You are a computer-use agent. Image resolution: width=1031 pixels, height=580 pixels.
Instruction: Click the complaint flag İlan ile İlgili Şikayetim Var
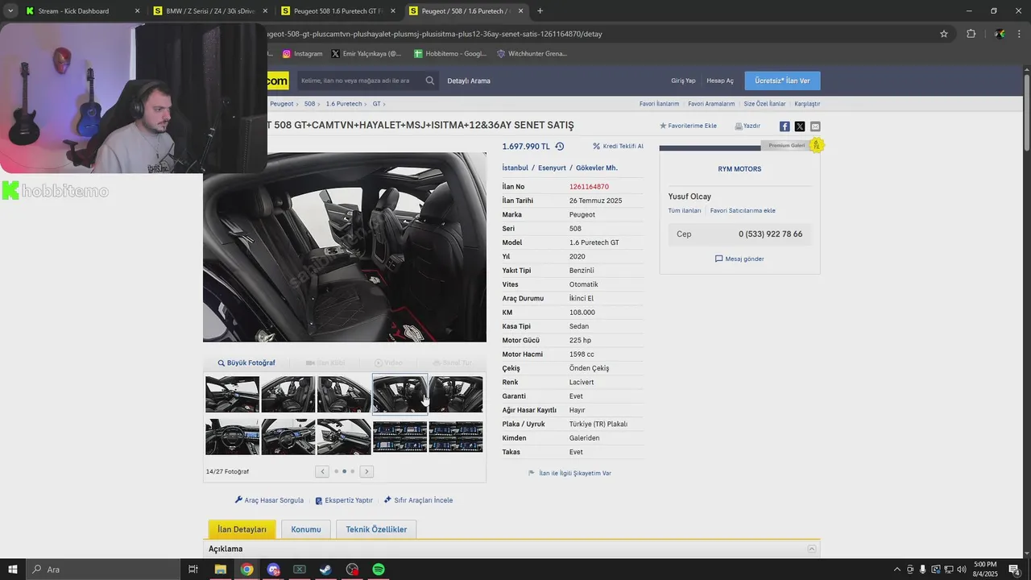point(569,473)
